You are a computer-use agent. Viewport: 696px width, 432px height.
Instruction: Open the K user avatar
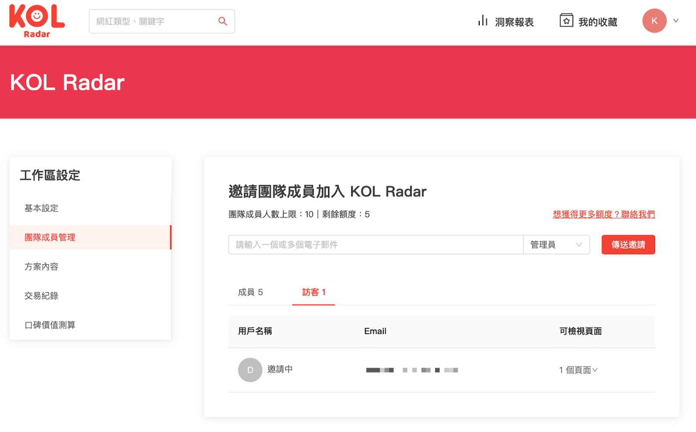coord(654,21)
